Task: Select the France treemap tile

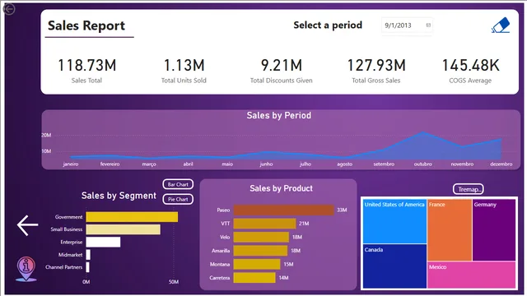Action: tap(450, 230)
